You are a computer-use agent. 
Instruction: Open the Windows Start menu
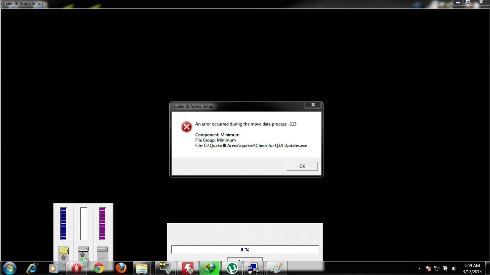[9, 268]
